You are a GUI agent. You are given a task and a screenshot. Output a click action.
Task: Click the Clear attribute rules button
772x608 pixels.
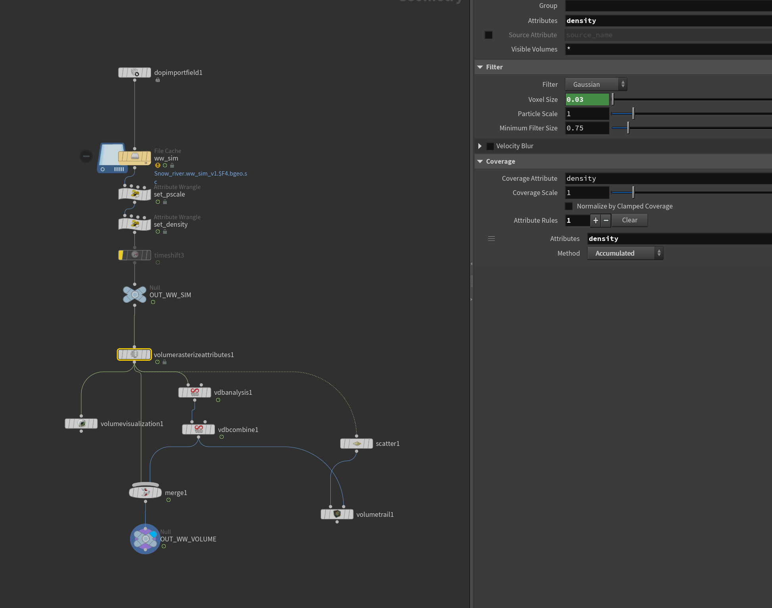click(630, 220)
